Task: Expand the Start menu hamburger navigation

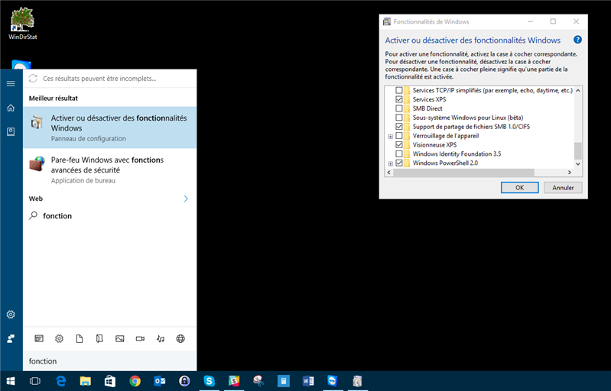Action: [11, 84]
